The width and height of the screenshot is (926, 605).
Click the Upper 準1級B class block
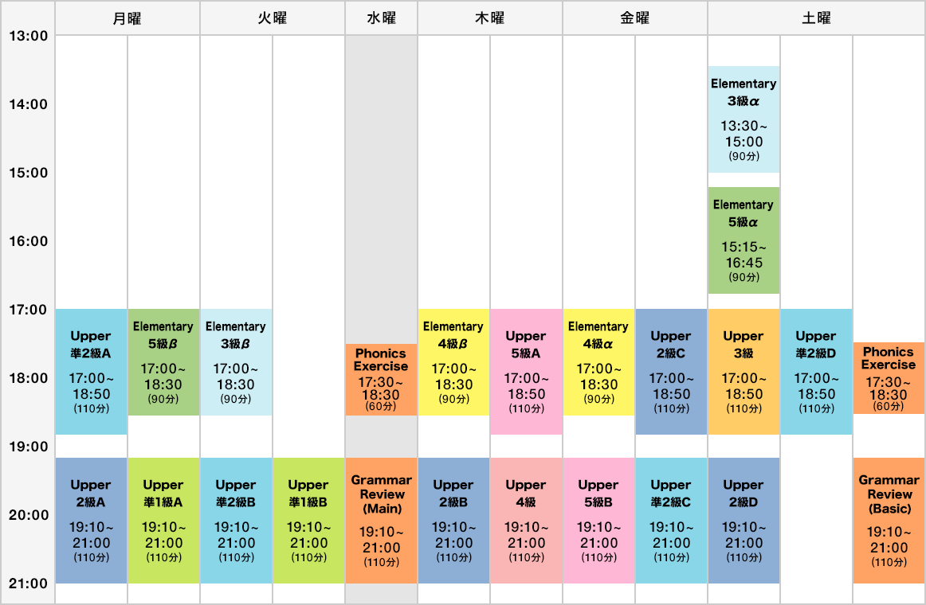point(308,520)
